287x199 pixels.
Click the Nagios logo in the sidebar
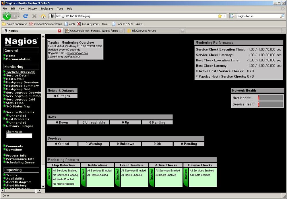pos(21,41)
